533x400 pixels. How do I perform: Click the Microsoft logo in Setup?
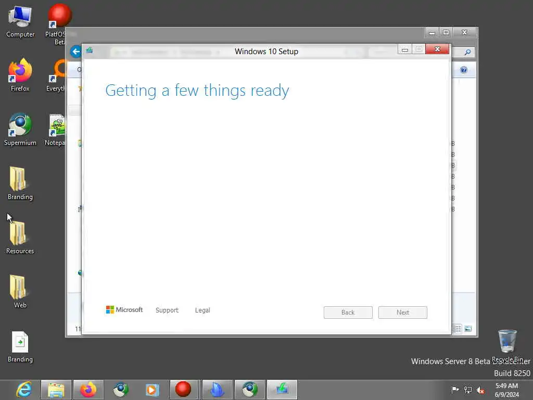(x=124, y=309)
